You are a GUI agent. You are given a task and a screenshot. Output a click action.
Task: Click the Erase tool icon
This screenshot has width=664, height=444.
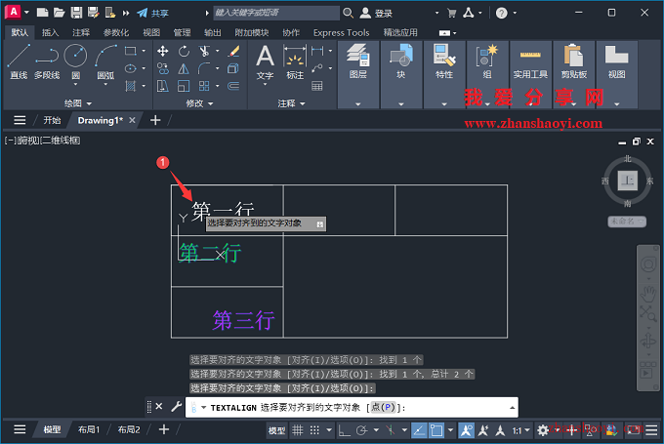coord(233,51)
